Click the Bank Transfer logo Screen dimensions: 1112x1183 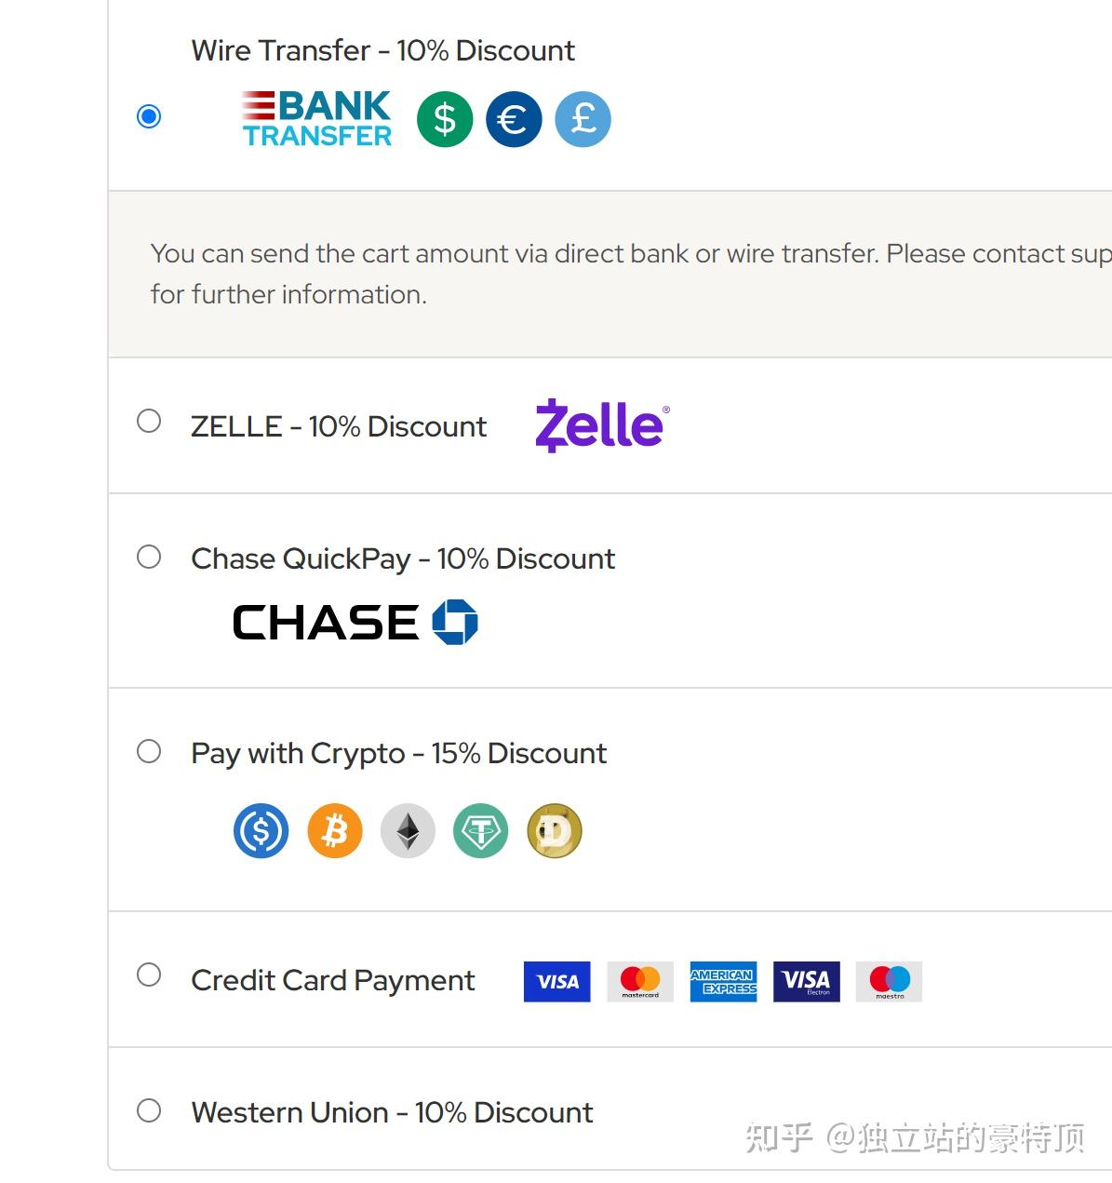point(316,118)
